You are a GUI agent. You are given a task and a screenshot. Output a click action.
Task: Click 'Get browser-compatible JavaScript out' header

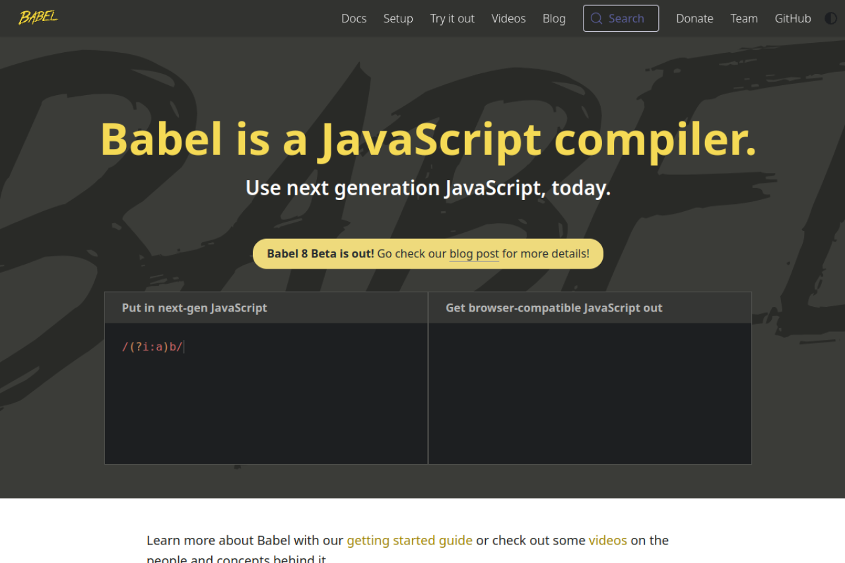pos(554,308)
